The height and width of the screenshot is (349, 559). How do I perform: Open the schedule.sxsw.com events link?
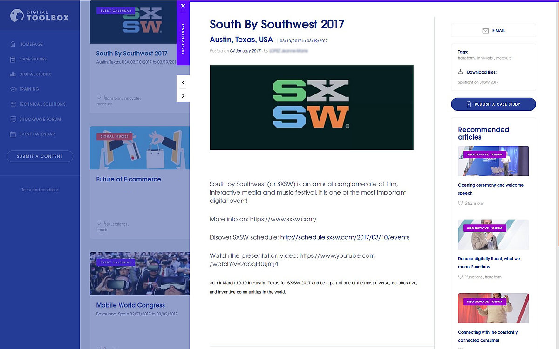(345, 237)
